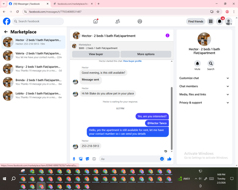Close the Messenger tab
Screen dimensions: 238x190
pos(48,4)
